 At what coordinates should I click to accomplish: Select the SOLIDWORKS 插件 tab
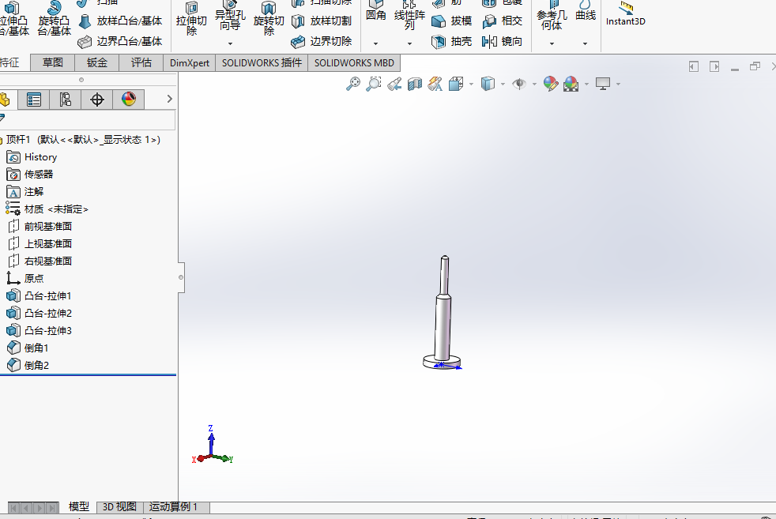[262, 63]
